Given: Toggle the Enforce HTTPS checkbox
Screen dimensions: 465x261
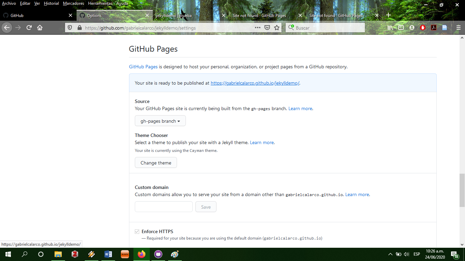Looking at the screenshot, I should pyautogui.click(x=137, y=231).
